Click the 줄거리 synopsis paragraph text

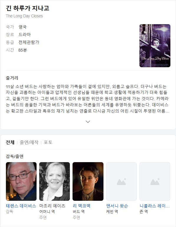[88, 99]
